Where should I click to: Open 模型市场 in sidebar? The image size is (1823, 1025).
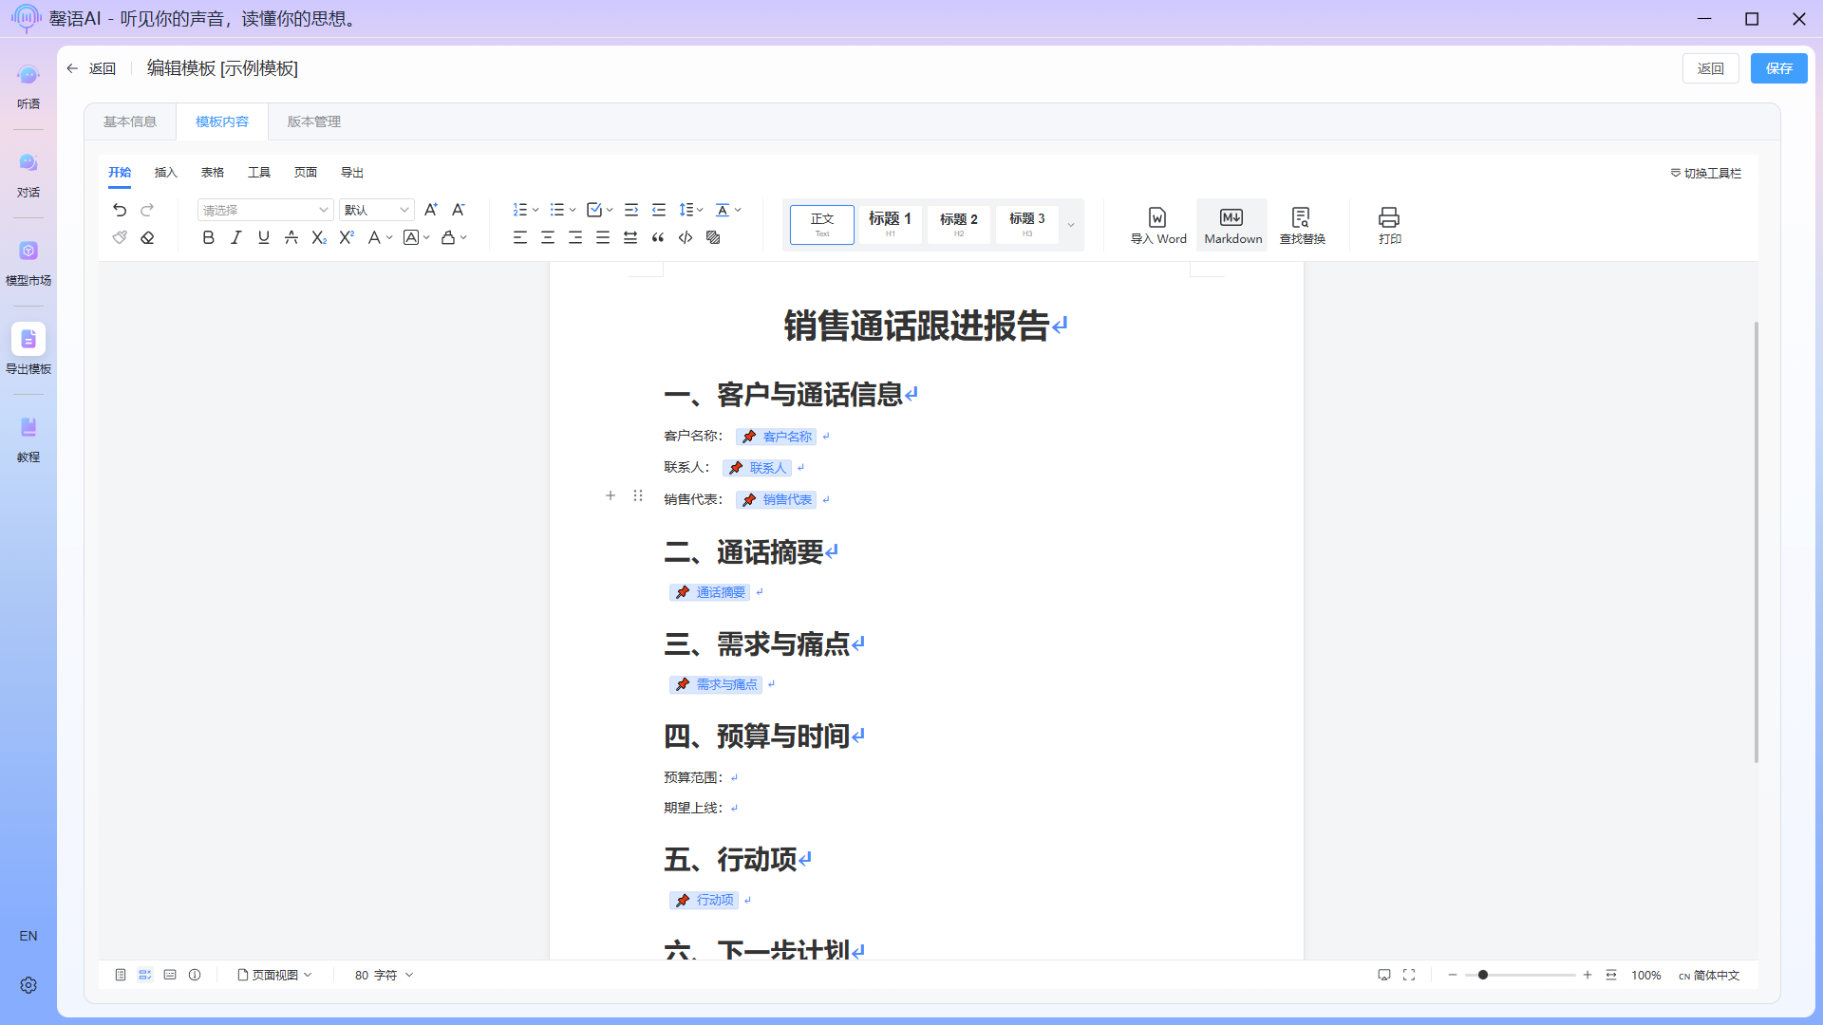click(28, 264)
